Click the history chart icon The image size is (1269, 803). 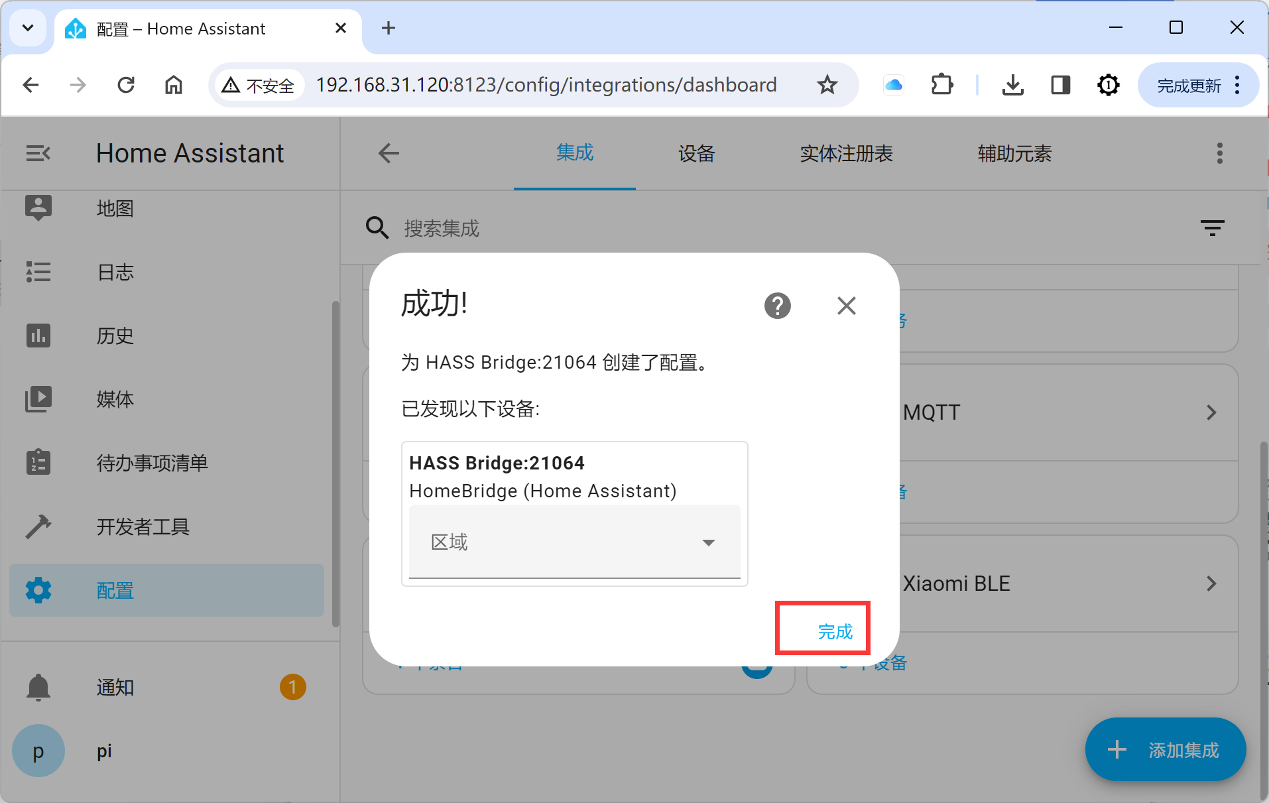pyautogui.click(x=38, y=336)
